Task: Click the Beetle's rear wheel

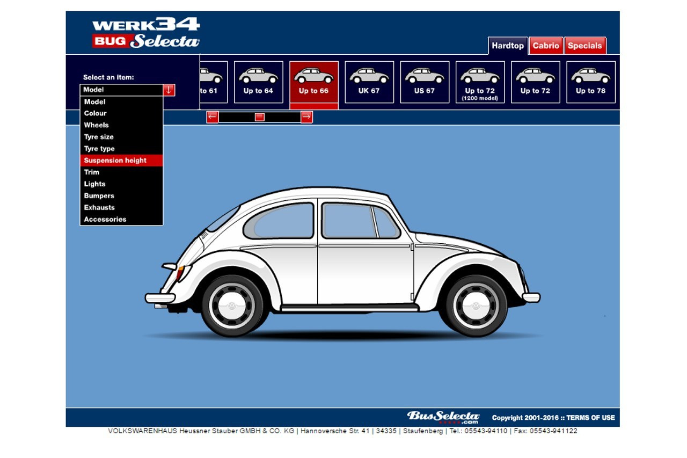Action: 232,306
